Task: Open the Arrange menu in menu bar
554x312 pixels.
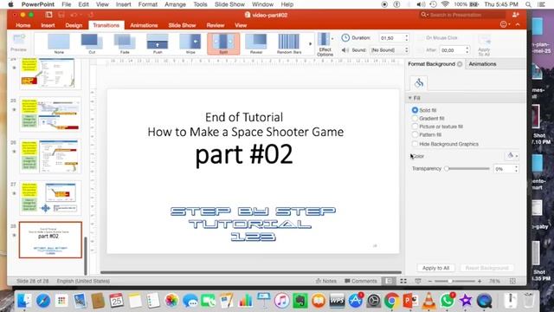Action: click(x=175, y=4)
